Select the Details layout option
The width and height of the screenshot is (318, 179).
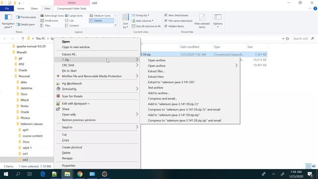(x=101, y=20)
